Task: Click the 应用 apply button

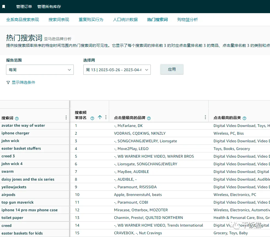Action: point(172,69)
